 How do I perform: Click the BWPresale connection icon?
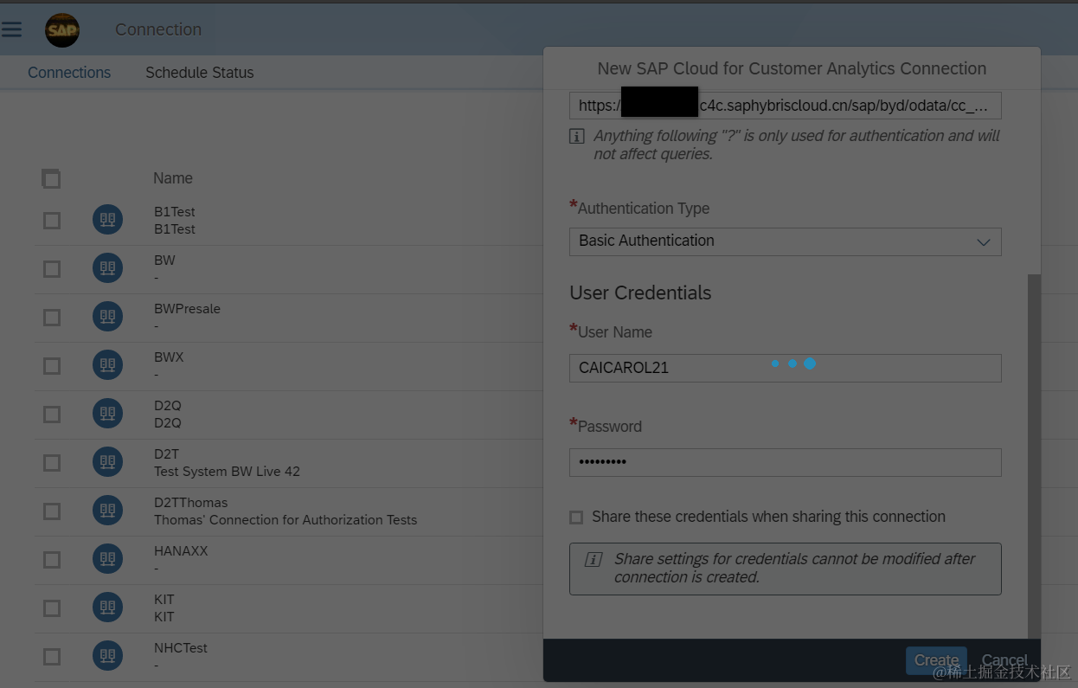coord(108,318)
